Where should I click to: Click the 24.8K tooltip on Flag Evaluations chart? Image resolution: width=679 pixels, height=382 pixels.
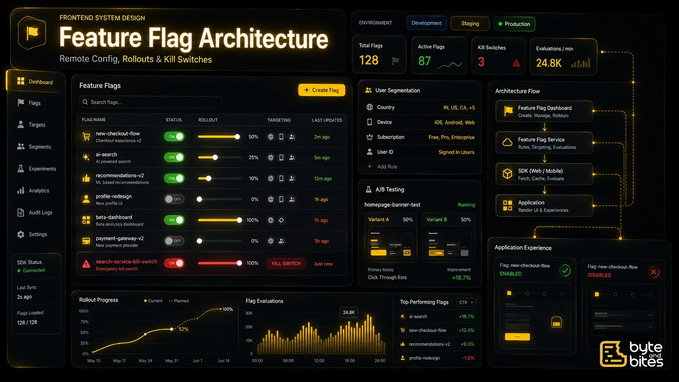pos(349,312)
